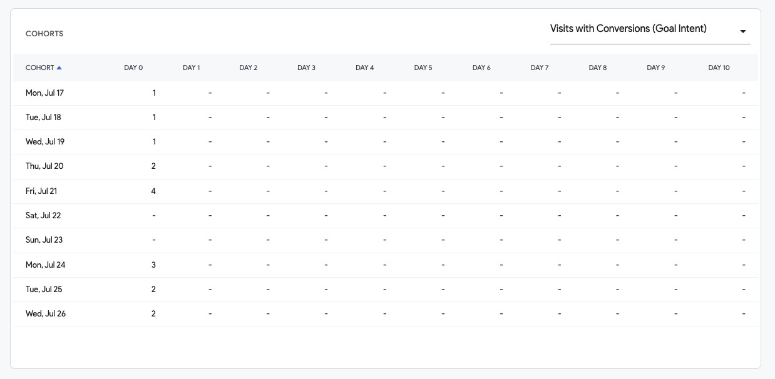Select the Mon, Jul 17 cohort row
Viewport: 775px width, 379px height.
(386, 93)
